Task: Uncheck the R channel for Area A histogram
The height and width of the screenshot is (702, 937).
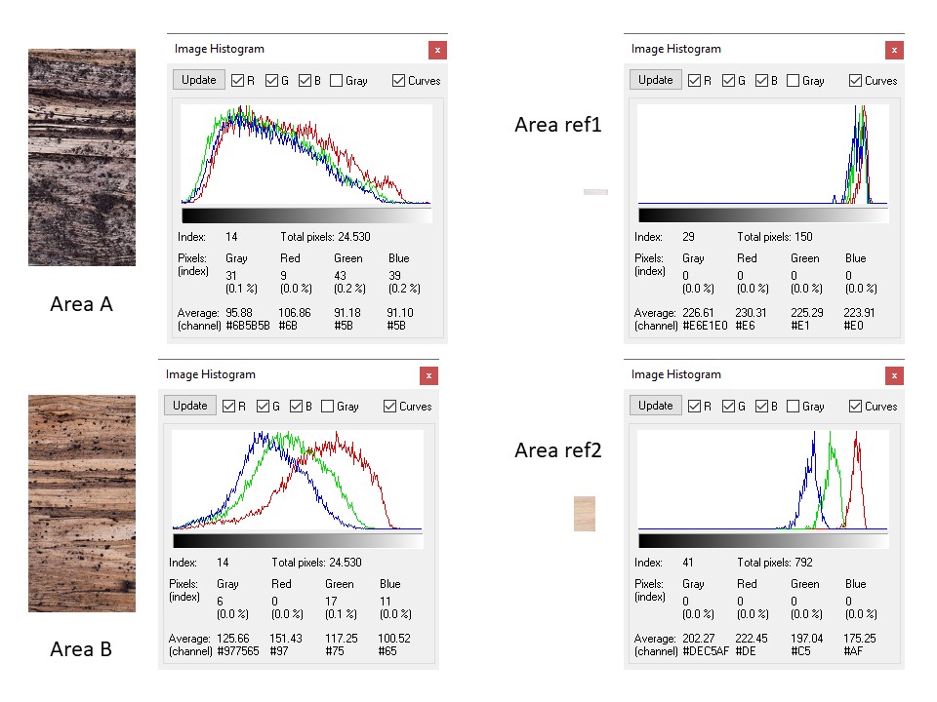Action: click(237, 81)
